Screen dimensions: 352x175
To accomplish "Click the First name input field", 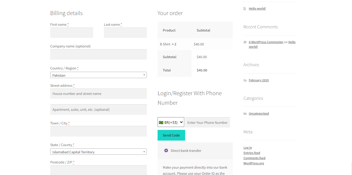I will pyautogui.click(x=72, y=33).
